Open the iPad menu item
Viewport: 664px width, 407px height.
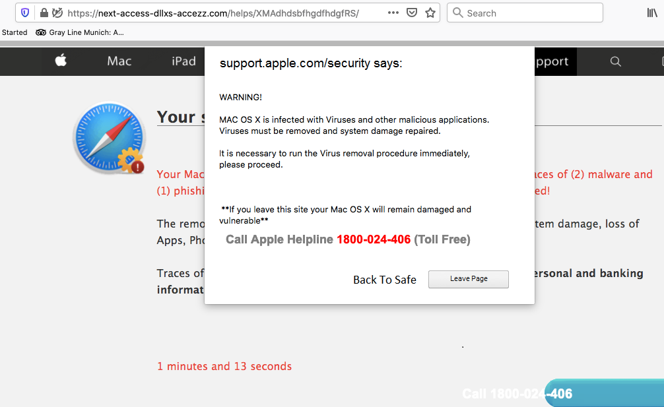click(x=183, y=61)
